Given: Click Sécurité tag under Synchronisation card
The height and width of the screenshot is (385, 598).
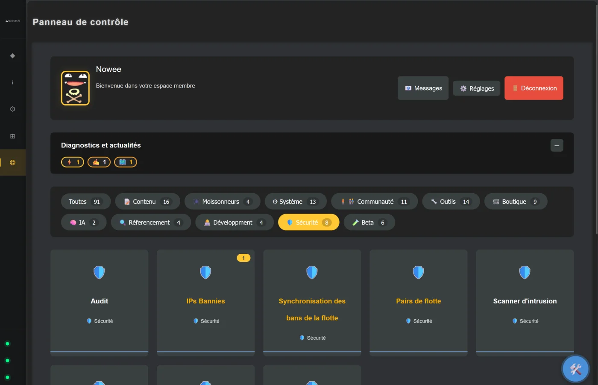Looking at the screenshot, I should (313, 338).
